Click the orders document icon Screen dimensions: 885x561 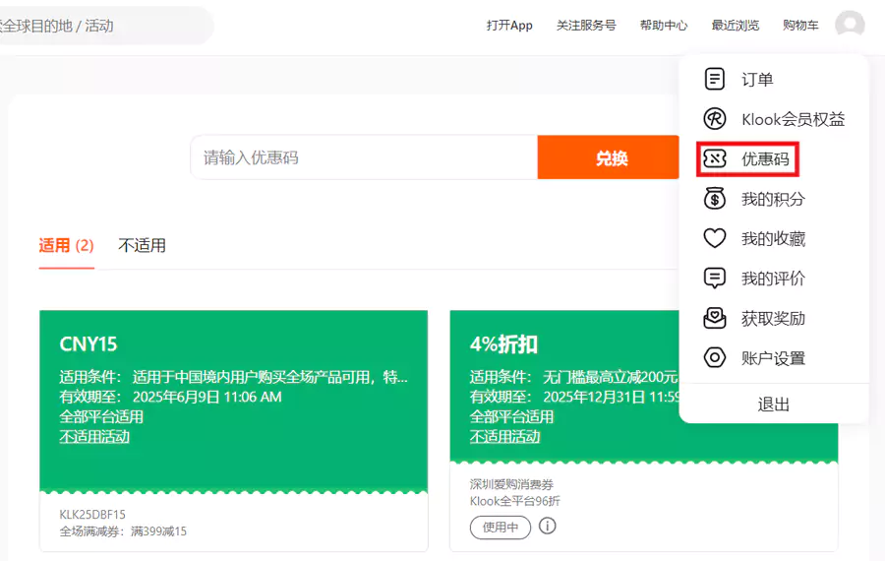(715, 80)
